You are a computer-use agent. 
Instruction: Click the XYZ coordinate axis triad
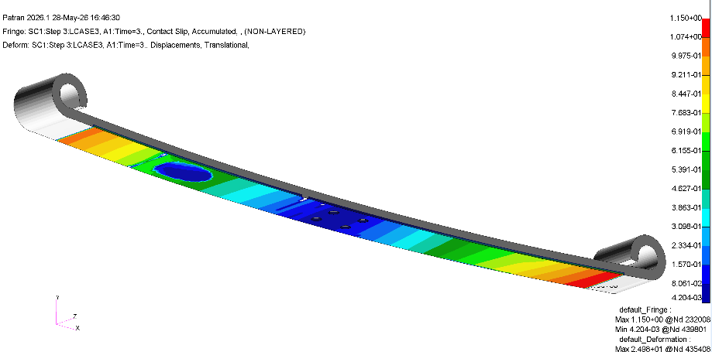coord(67,313)
